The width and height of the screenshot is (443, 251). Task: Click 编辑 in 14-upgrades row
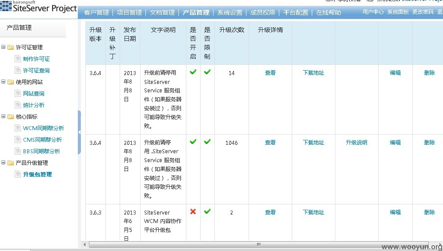[x=395, y=72]
